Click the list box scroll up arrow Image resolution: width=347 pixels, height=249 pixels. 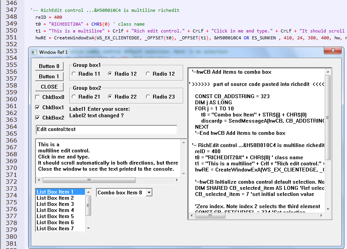click(x=88, y=192)
